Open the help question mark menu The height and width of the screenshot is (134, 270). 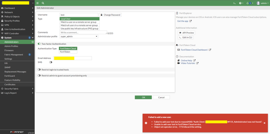point(241,3)
